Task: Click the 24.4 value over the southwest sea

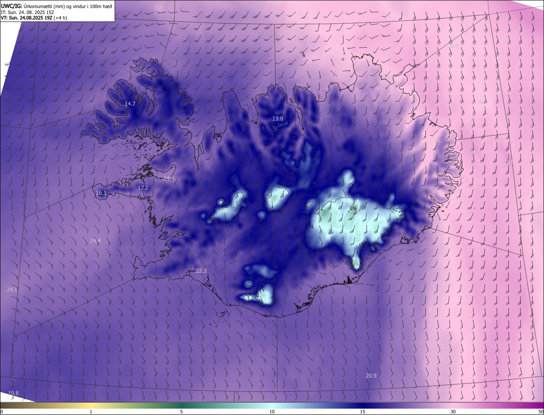Action: click(x=95, y=241)
